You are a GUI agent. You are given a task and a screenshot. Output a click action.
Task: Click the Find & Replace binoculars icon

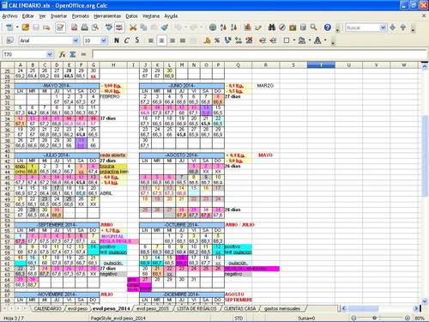coord(271,27)
